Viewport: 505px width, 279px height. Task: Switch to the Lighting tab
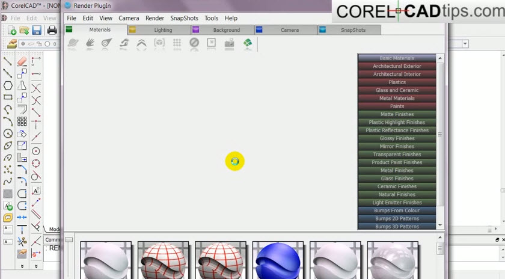pos(159,30)
